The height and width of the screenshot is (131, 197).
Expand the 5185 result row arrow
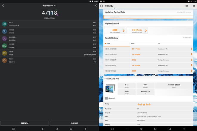coord(191,60)
